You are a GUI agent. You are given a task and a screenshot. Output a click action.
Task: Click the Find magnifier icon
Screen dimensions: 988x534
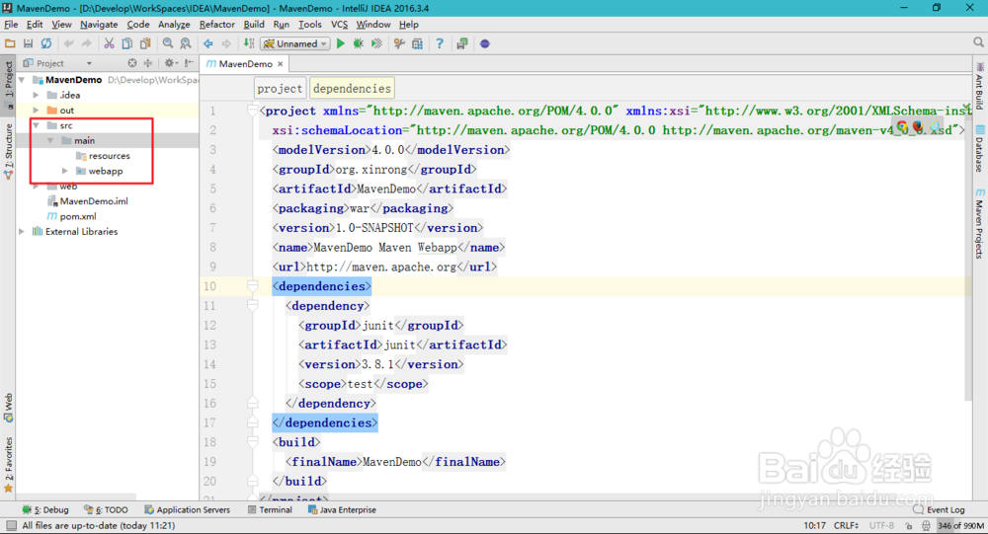tap(168, 43)
